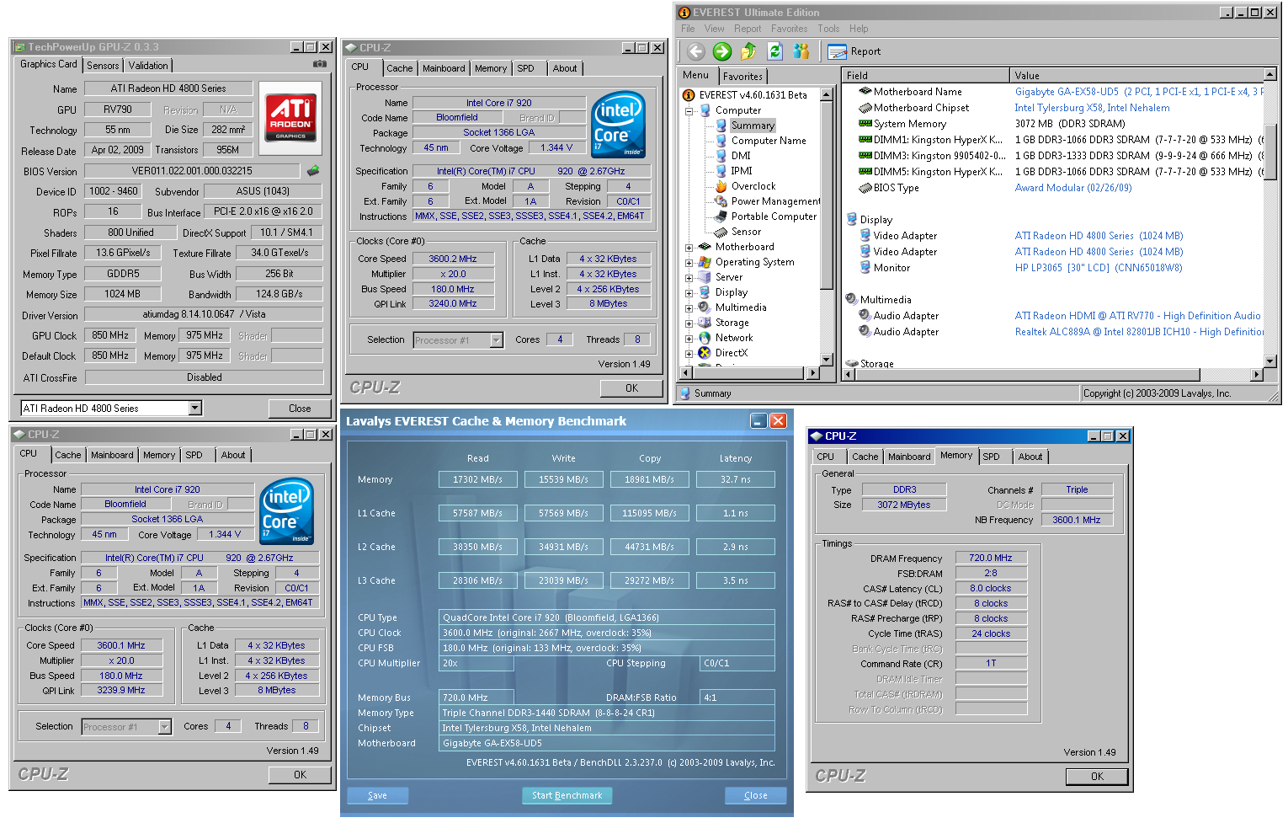The width and height of the screenshot is (1288, 823).
Task: Select Computer Name in the EVEREST tree
Action: click(x=769, y=141)
